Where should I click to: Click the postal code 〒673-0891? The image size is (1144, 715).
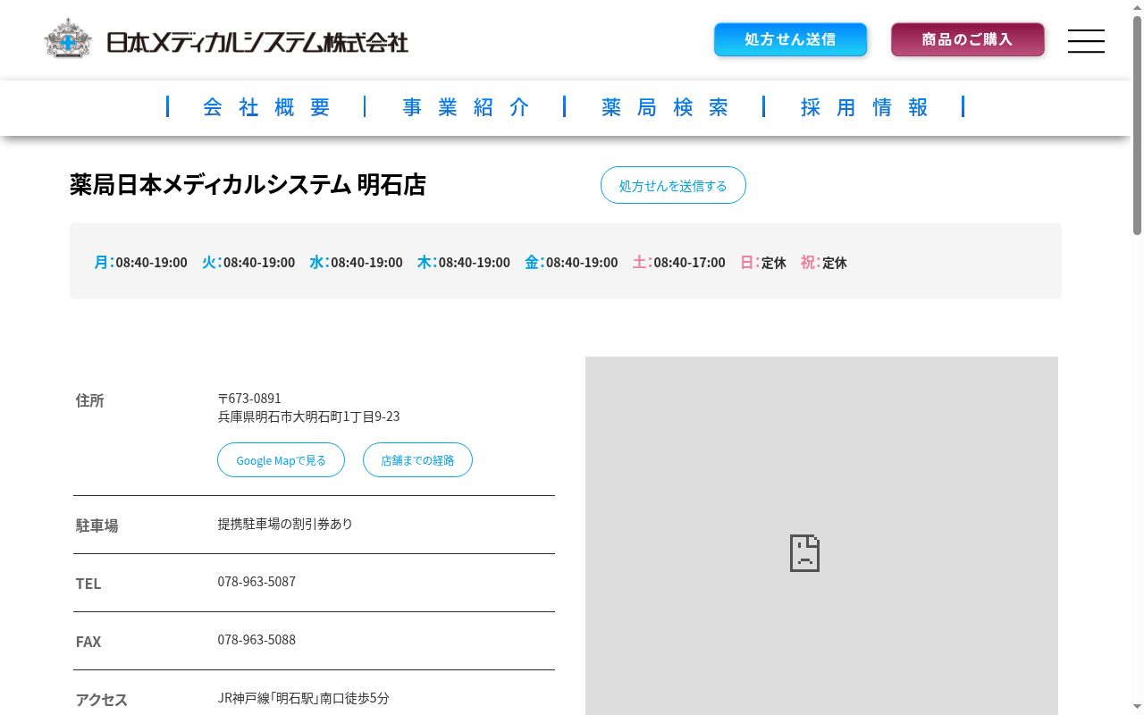click(249, 398)
